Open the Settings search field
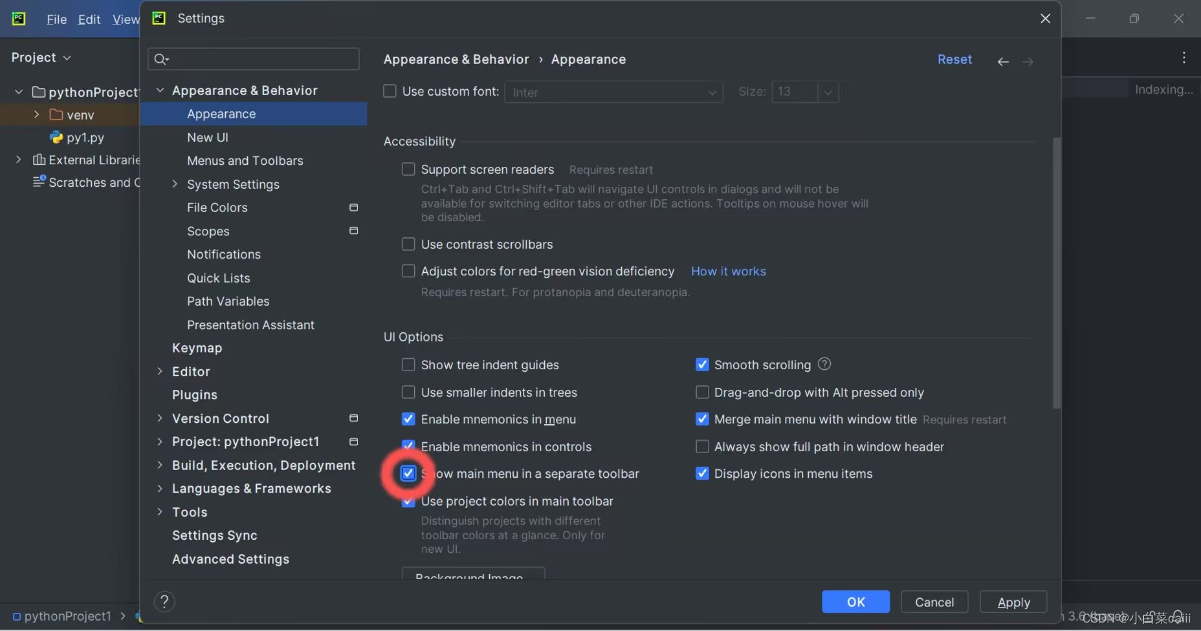Screen dimensions: 1201x631 click(x=253, y=59)
